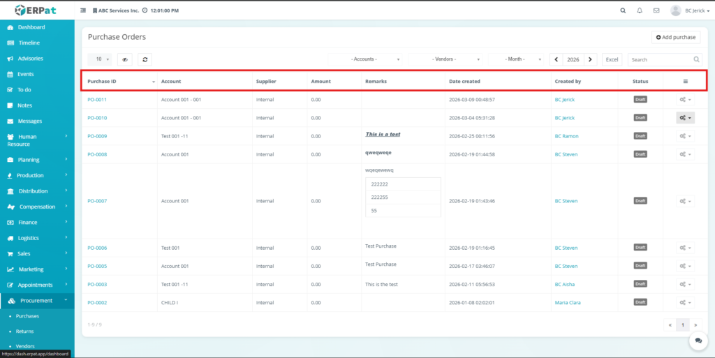Select Vendors under Procurement
715x358 pixels.
[25, 346]
